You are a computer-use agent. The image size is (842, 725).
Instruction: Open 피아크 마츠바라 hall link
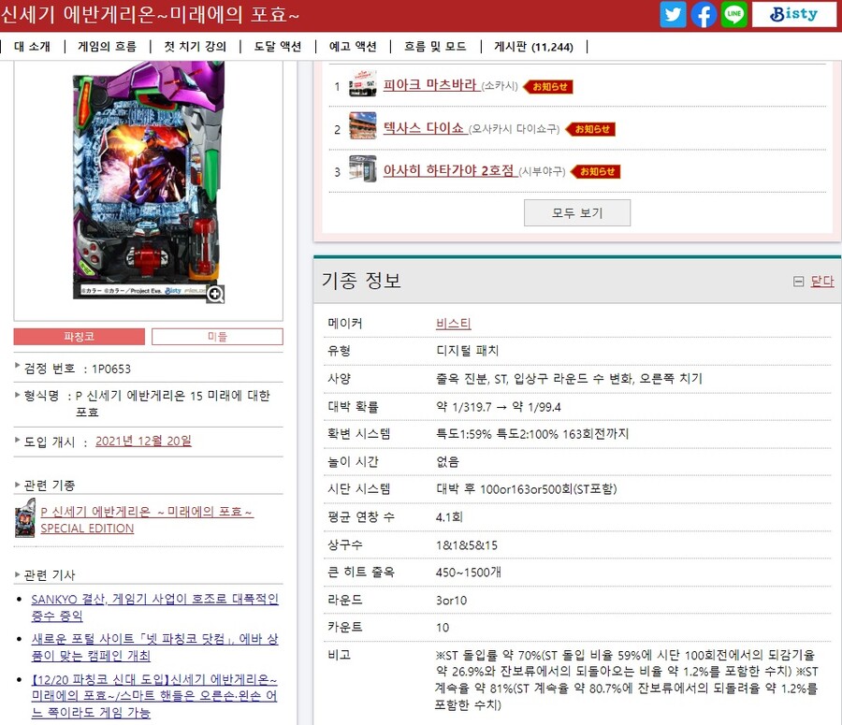430,85
